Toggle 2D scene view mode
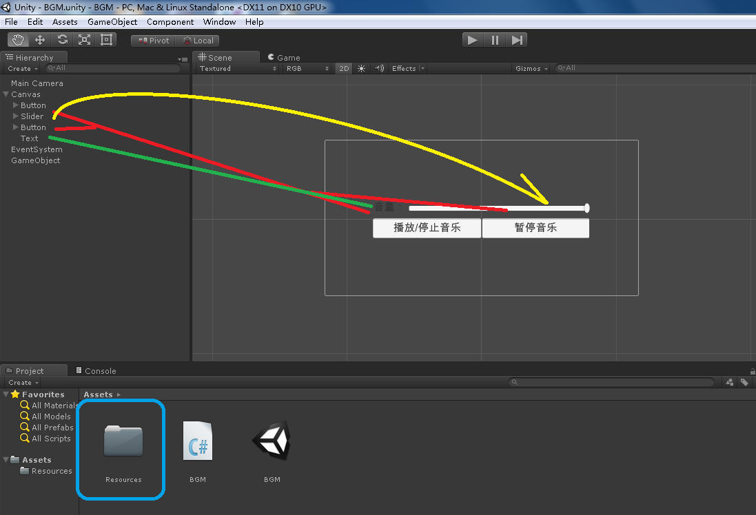The width and height of the screenshot is (756, 515). pyautogui.click(x=344, y=68)
